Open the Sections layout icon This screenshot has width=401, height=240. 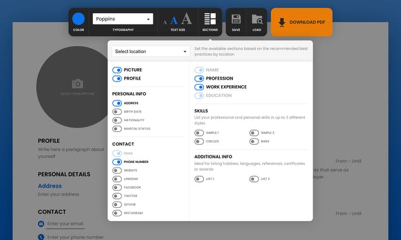[x=210, y=19]
